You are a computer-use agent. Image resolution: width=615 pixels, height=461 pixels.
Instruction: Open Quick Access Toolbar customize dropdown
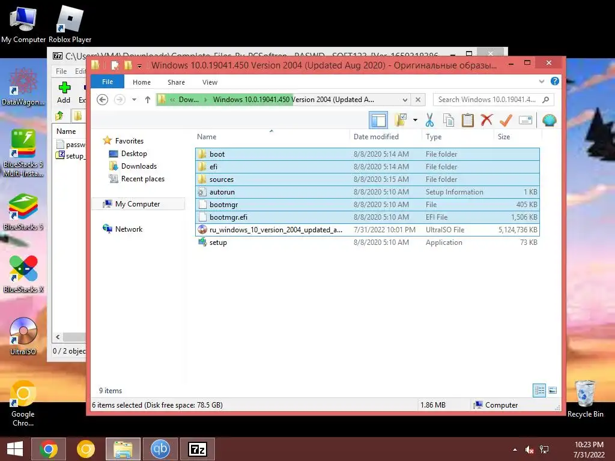139,66
